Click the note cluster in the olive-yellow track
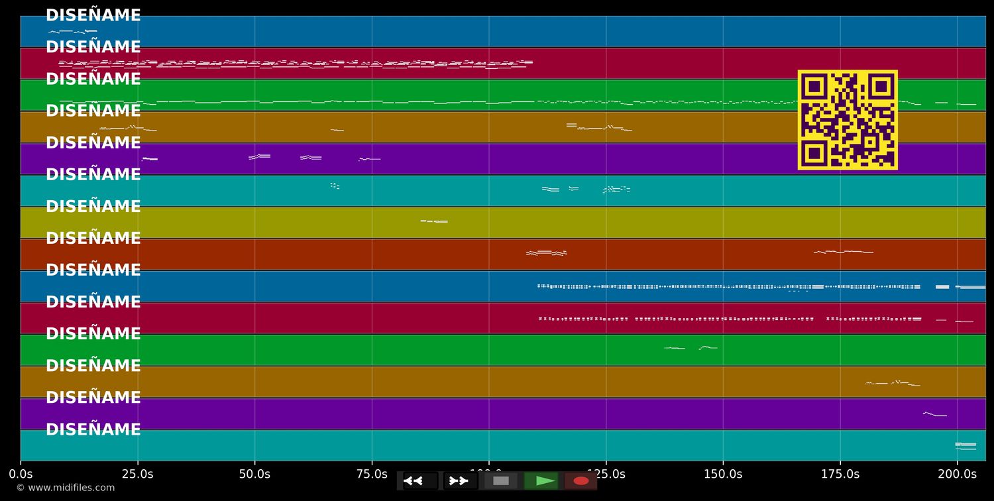The height and width of the screenshot is (501, 994). pyautogui.click(x=434, y=221)
